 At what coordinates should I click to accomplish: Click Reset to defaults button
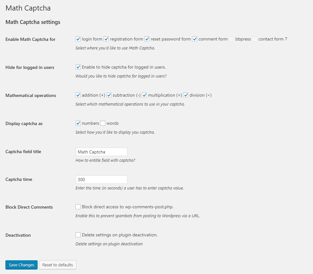pyautogui.click(x=58, y=265)
